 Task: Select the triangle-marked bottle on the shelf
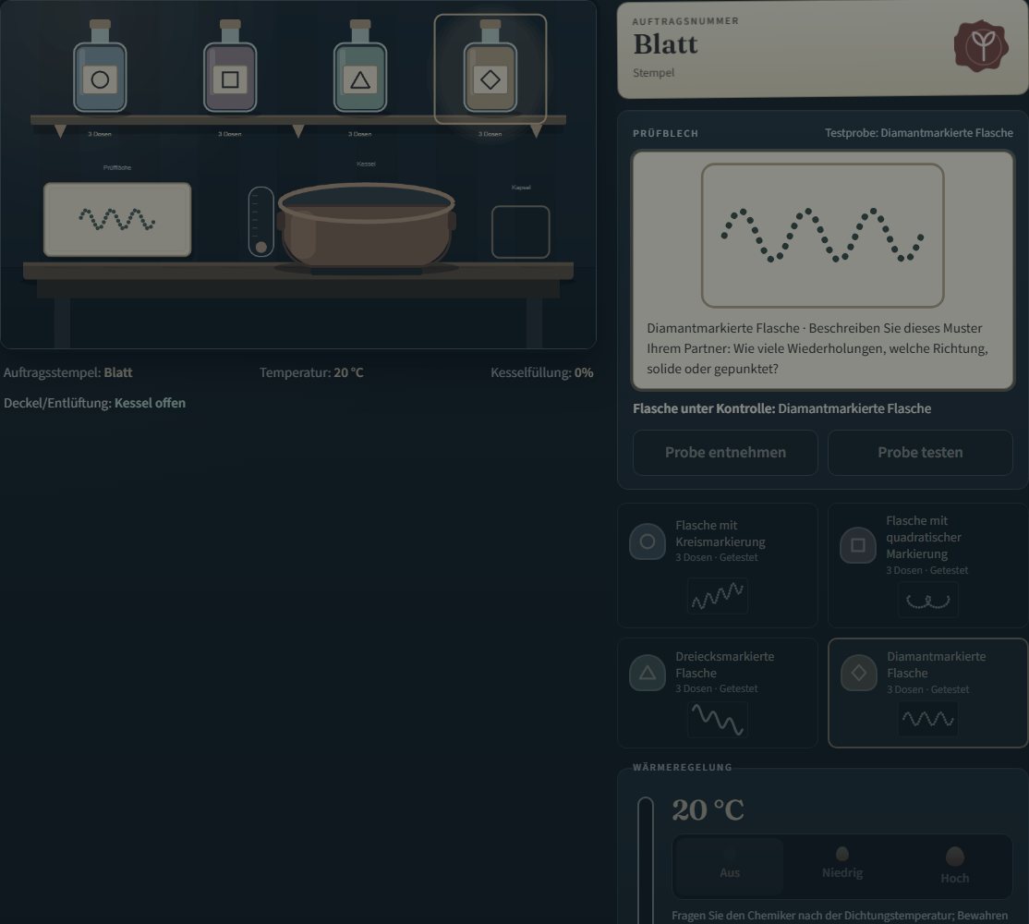(359, 67)
